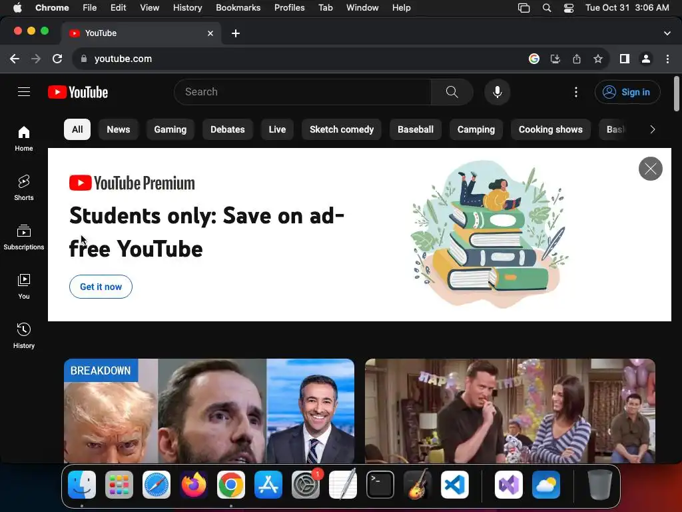This screenshot has width=682, height=512.
Task: Expand the tab search dropdown arrow
Action: point(667,33)
